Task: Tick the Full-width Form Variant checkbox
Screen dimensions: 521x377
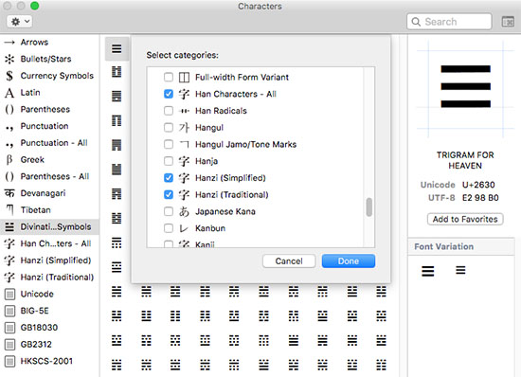Action: [169, 77]
